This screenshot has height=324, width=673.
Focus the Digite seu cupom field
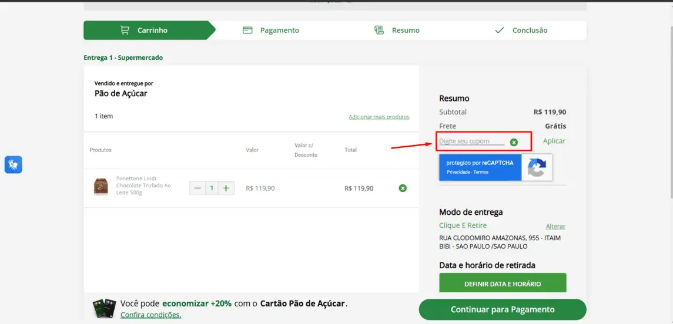pyautogui.click(x=472, y=141)
